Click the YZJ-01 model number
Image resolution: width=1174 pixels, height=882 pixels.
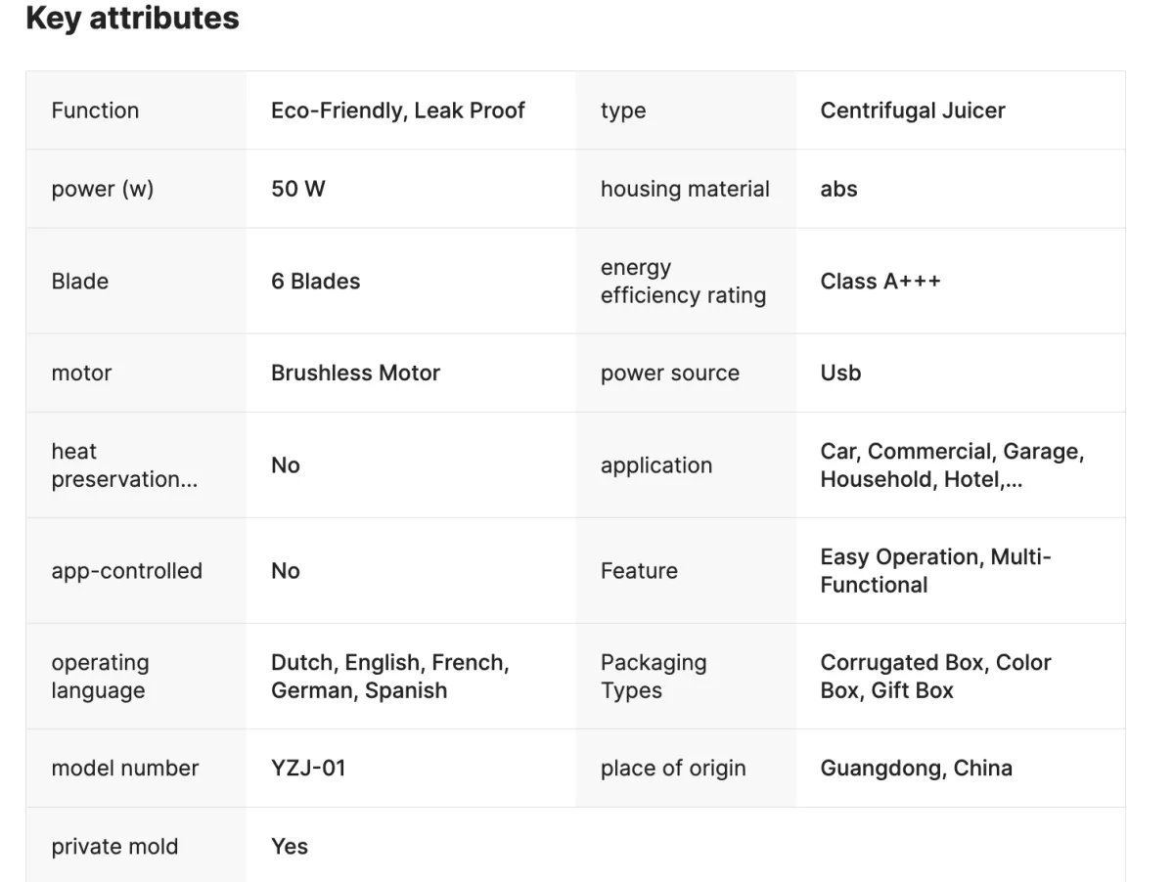coord(308,768)
